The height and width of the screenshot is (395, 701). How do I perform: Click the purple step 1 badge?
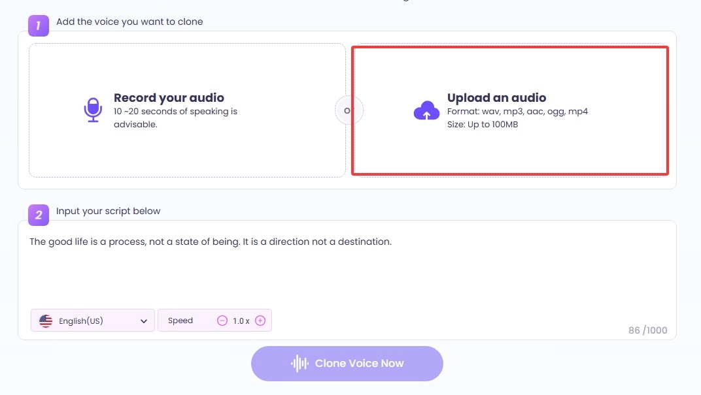pos(38,25)
